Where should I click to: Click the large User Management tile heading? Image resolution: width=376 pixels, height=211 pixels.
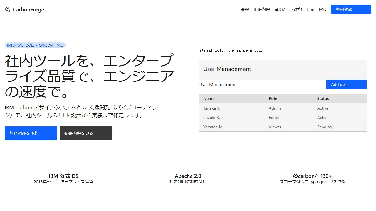pyautogui.click(x=227, y=69)
